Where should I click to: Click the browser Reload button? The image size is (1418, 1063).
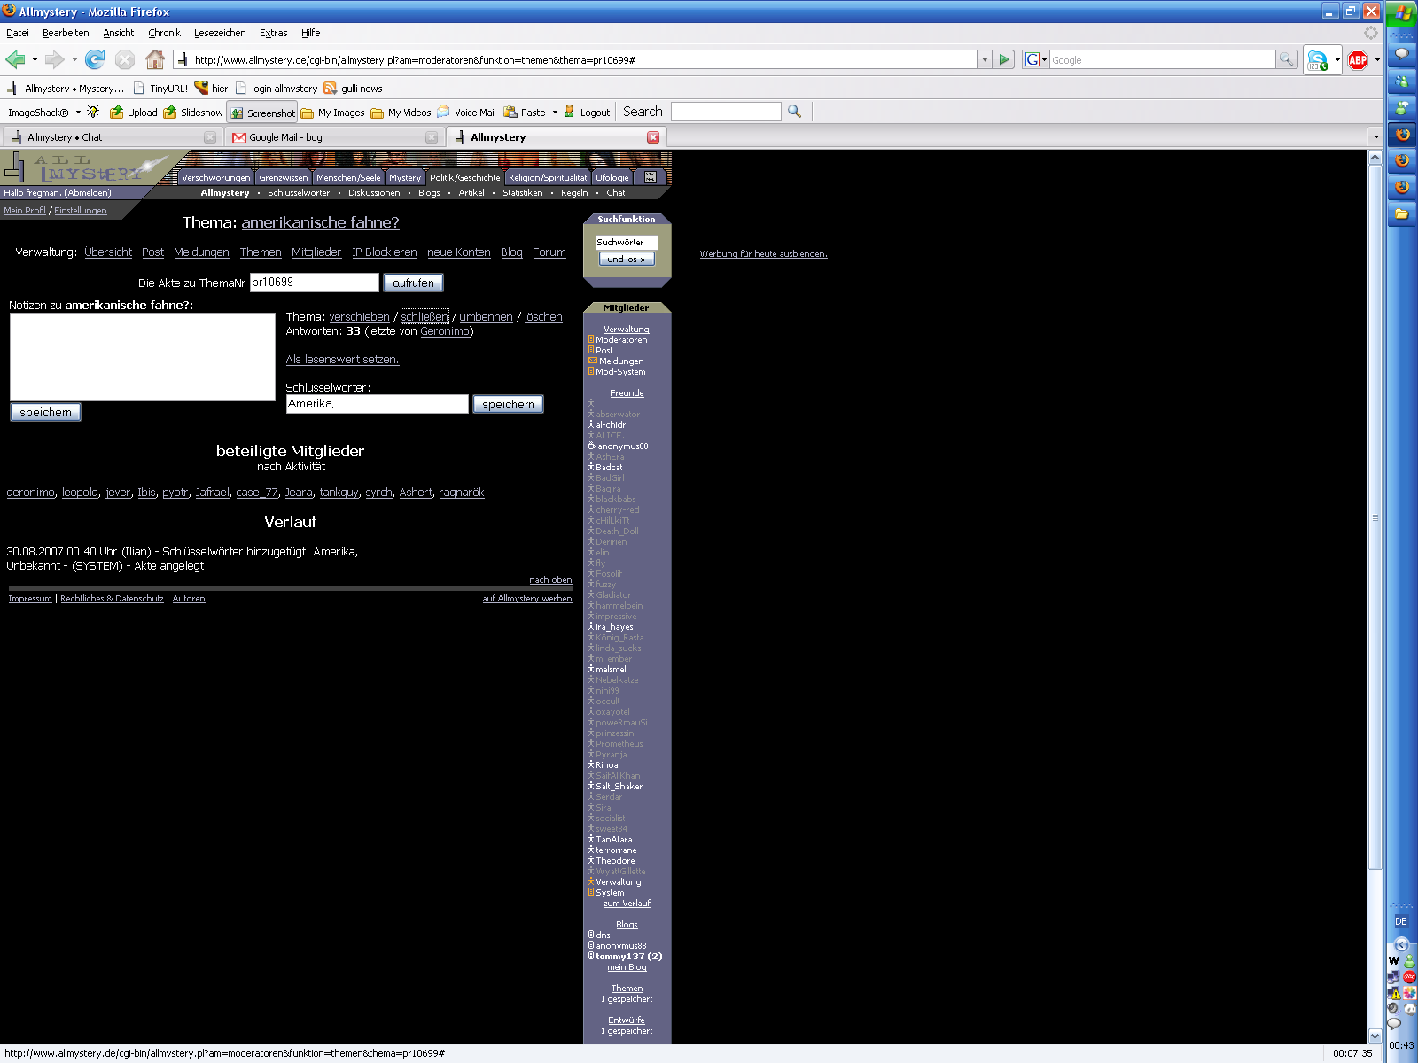95,60
